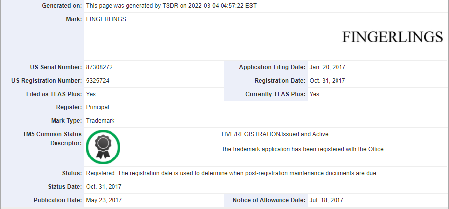
Task: Click the registered with the Office sentence
Action: coord(303,149)
